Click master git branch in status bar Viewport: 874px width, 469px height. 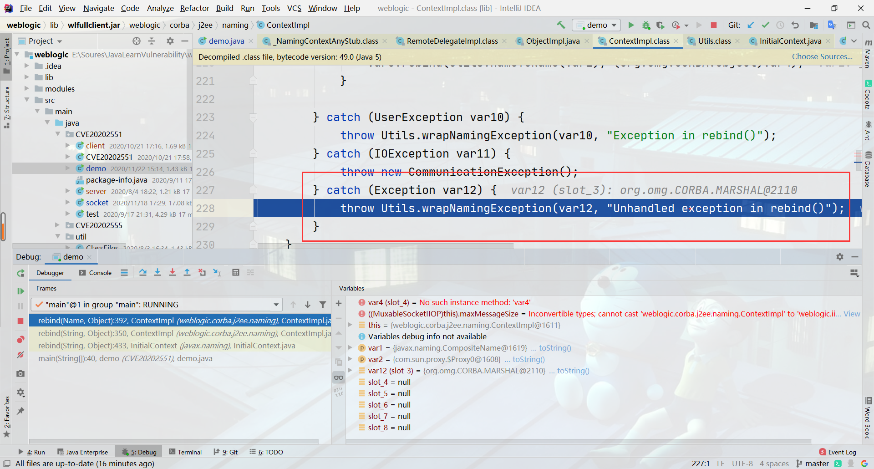[813, 464]
